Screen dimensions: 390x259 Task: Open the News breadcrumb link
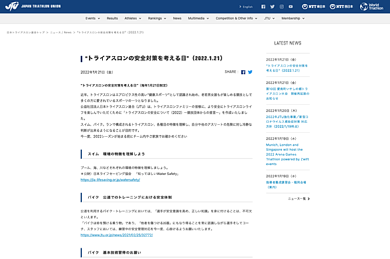pos(61,33)
